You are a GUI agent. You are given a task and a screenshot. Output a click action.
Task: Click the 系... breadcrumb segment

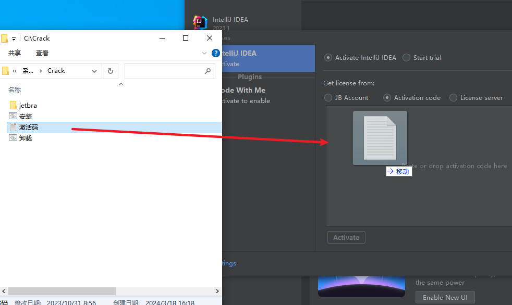tap(28, 71)
